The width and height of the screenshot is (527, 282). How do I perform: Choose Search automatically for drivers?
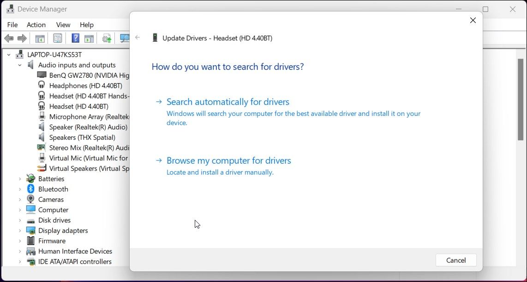(x=228, y=102)
